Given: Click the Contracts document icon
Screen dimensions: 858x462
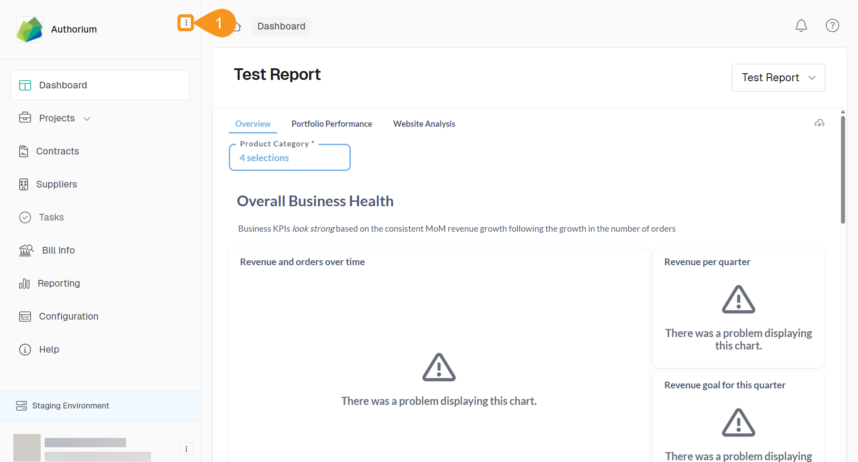Looking at the screenshot, I should 24,151.
